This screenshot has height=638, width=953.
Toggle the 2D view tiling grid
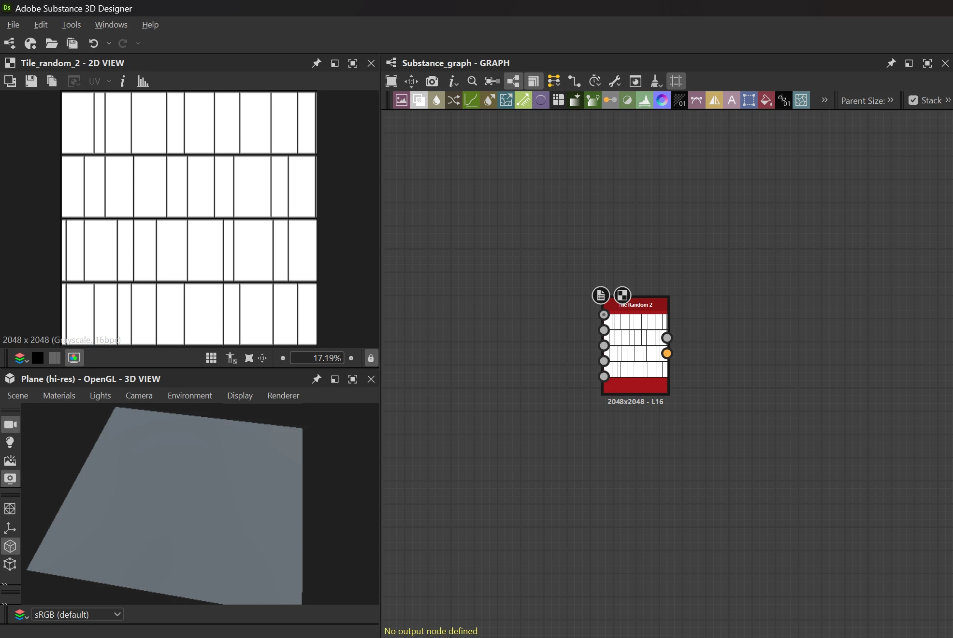pos(211,358)
